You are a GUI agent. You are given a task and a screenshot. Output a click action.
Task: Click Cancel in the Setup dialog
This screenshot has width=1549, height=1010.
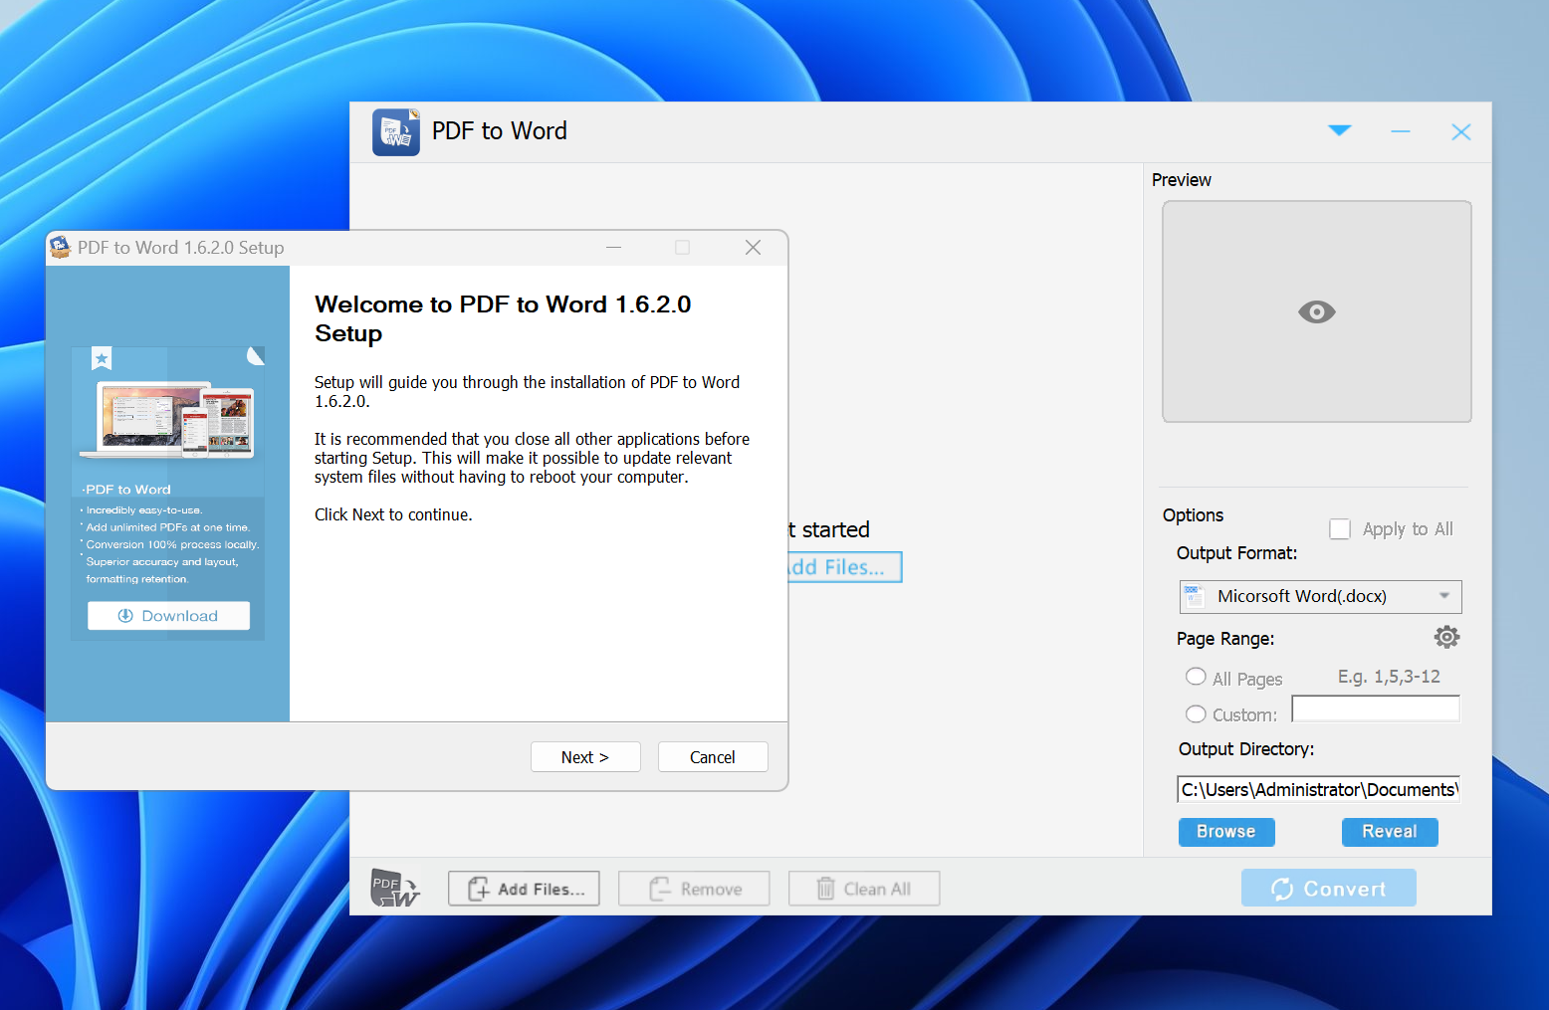tap(713, 757)
